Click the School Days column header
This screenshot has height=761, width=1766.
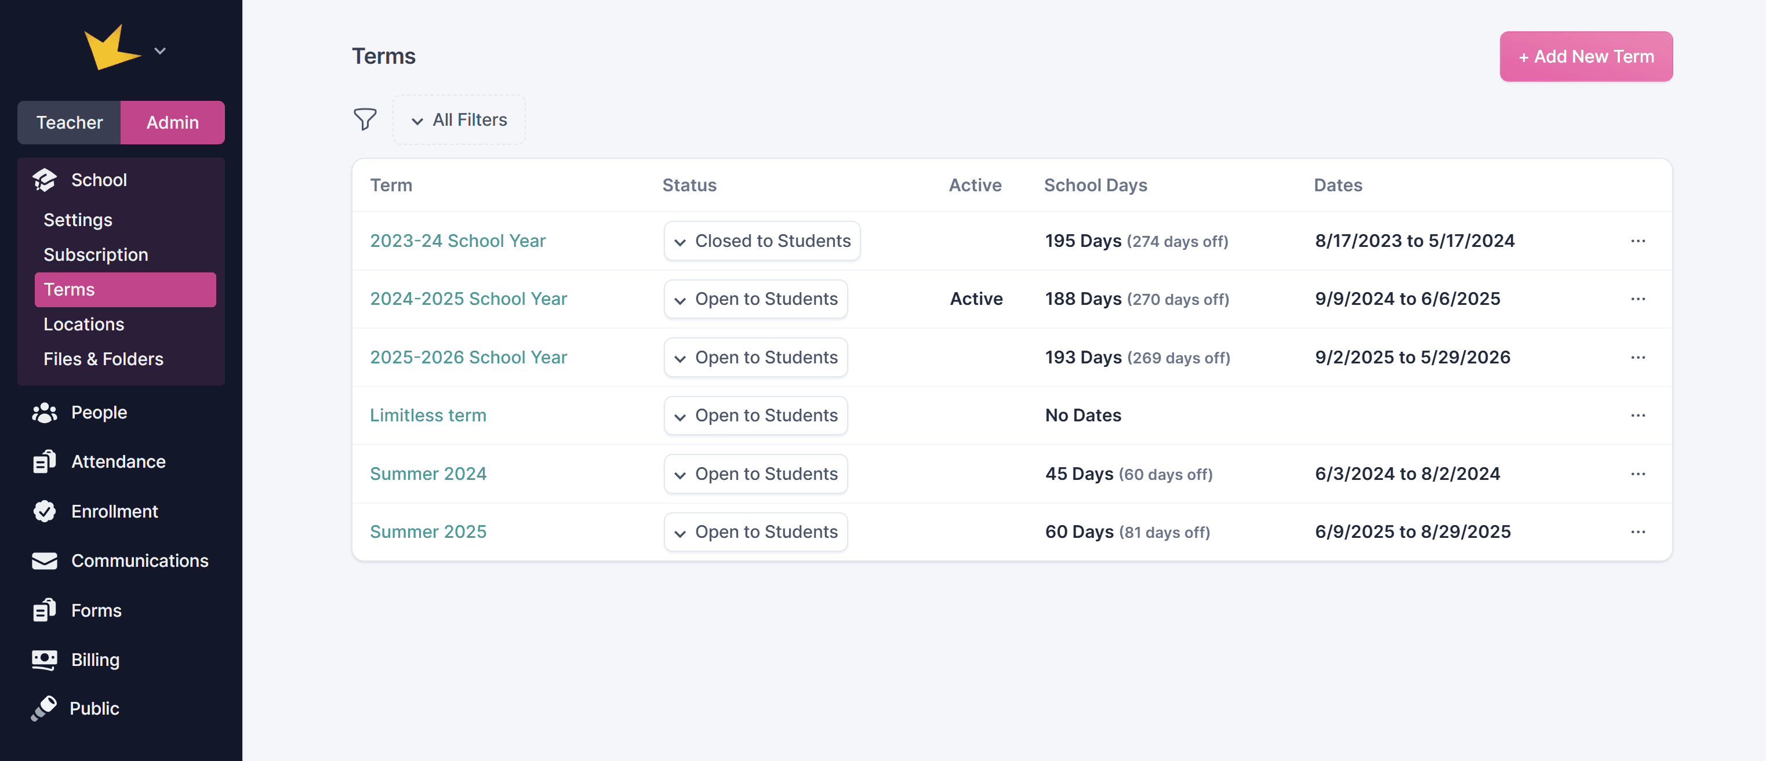point(1096,185)
